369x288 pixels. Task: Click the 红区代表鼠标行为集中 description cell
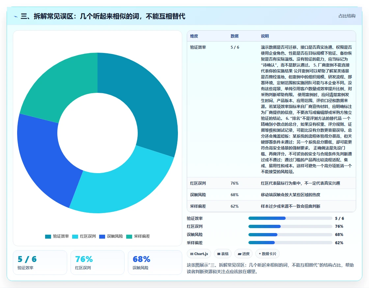click(x=300, y=183)
